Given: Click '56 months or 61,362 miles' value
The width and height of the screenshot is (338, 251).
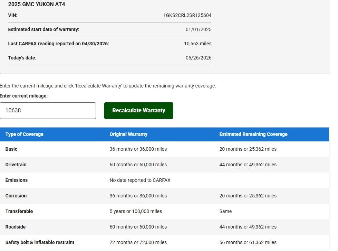Looking at the screenshot, I should click(x=248, y=242).
